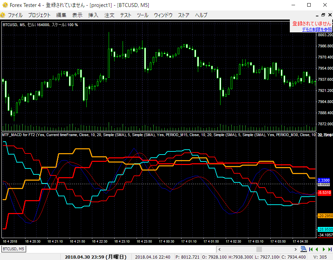The width and height of the screenshot is (333, 260).
Task: Minimize the inner chart window
Action: coord(317,15)
